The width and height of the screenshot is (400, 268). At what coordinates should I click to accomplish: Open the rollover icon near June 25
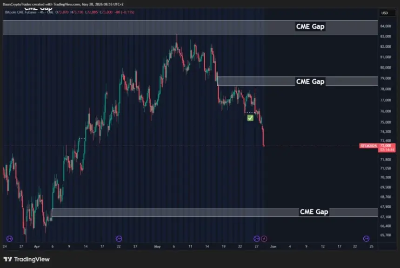click(x=366, y=238)
